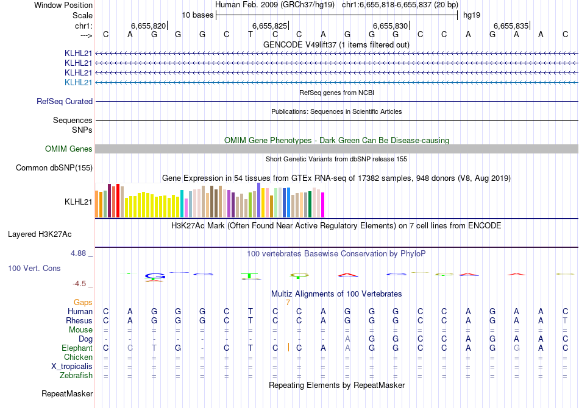Click the magenta bar in GTEx expression chart
This screenshot has height=408, width=579.
pos(322,205)
